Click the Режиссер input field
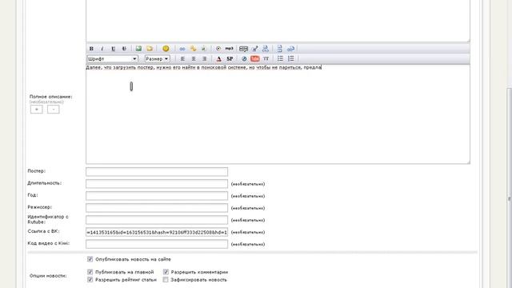This screenshot has width=512, height=288. tap(157, 208)
